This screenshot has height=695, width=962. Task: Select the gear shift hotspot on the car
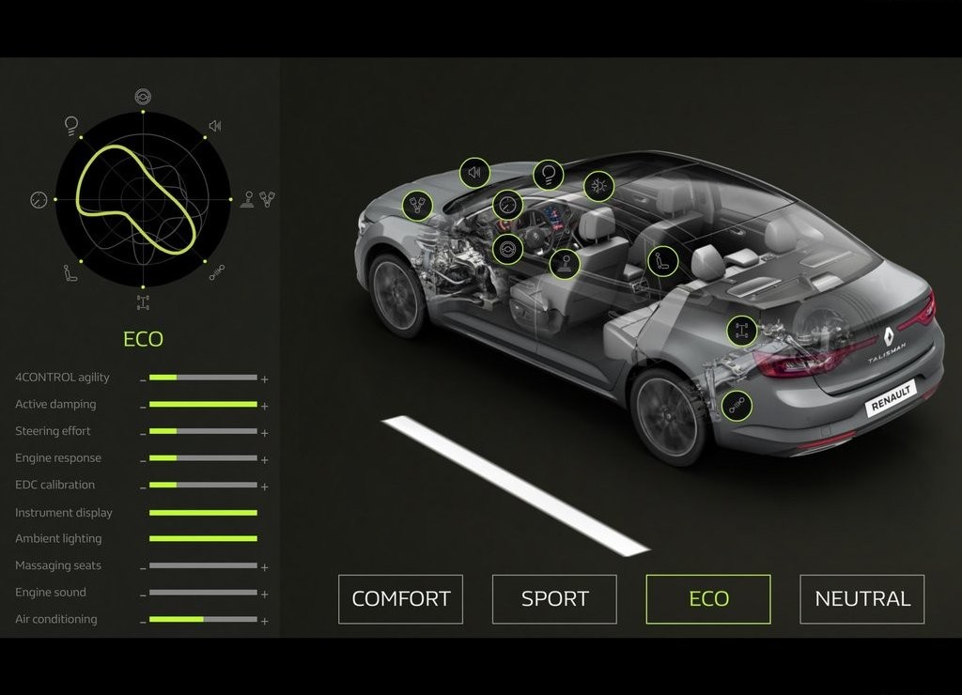[565, 264]
